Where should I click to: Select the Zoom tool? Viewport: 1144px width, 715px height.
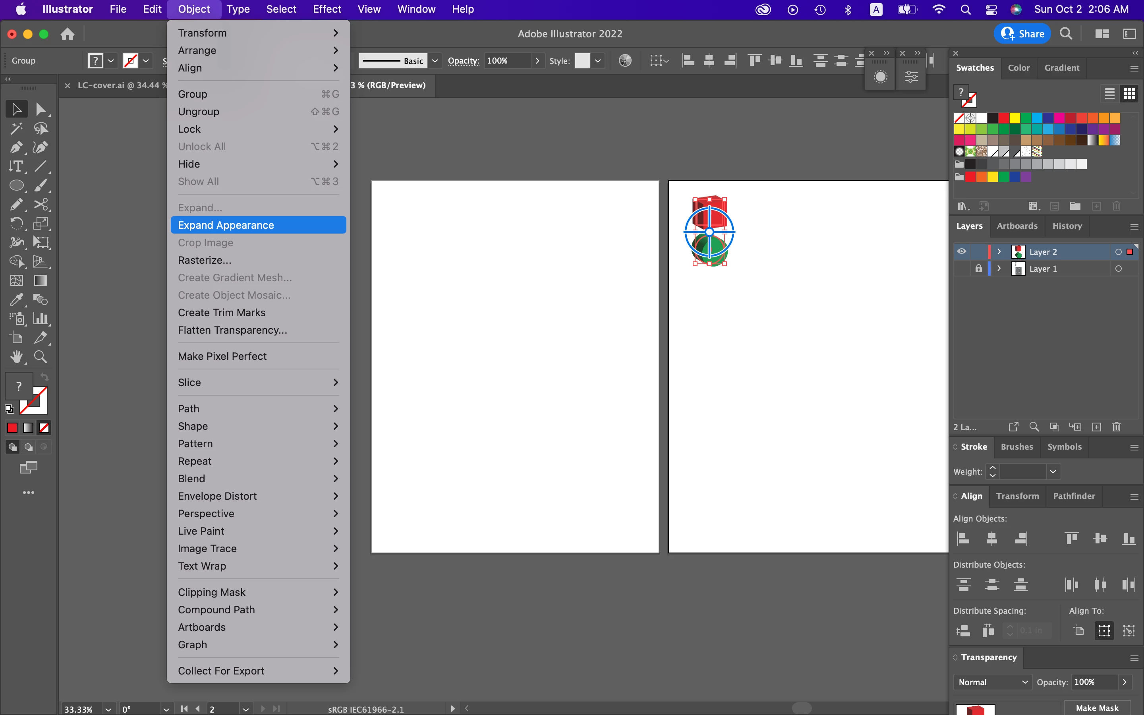point(41,357)
